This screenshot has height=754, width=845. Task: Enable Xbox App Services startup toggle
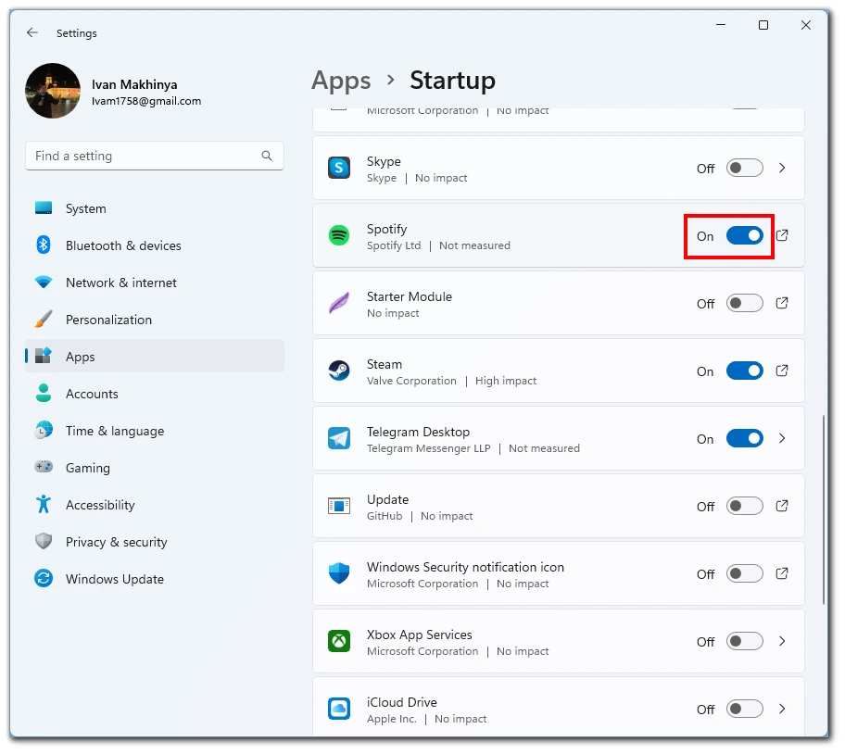(745, 641)
